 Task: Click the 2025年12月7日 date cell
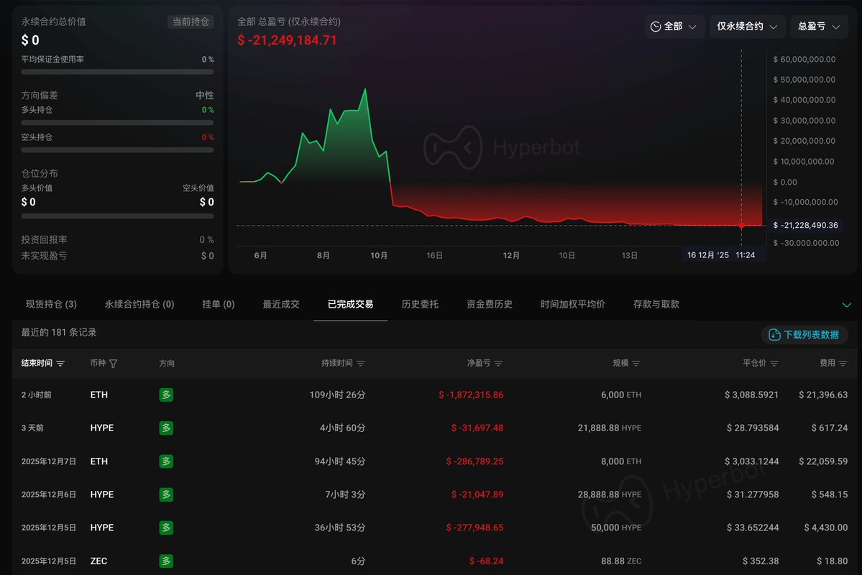pyautogui.click(x=48, y=461)
